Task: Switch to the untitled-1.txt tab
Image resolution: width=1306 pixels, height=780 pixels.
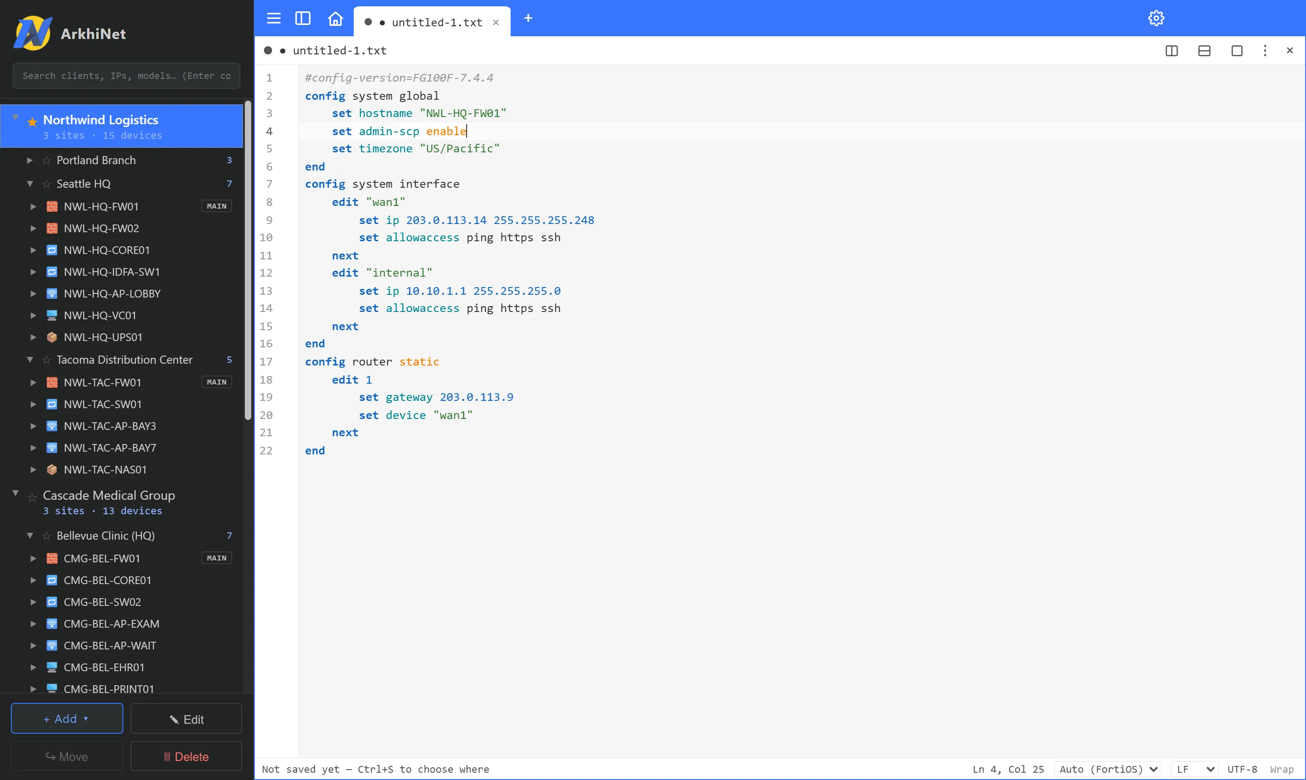Action: click(x=432, y=22)
